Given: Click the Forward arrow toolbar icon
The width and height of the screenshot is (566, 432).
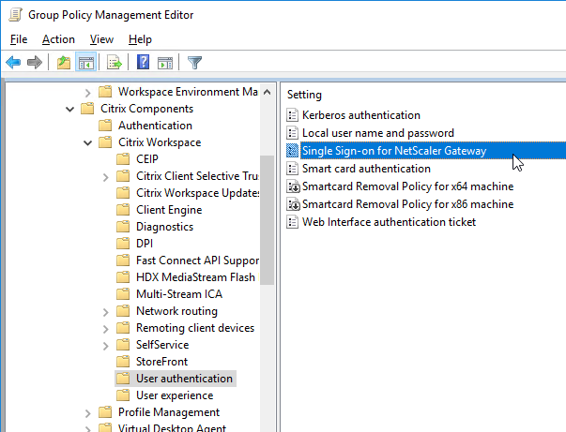Looking at the screenshot, I should tap(35, 63).
